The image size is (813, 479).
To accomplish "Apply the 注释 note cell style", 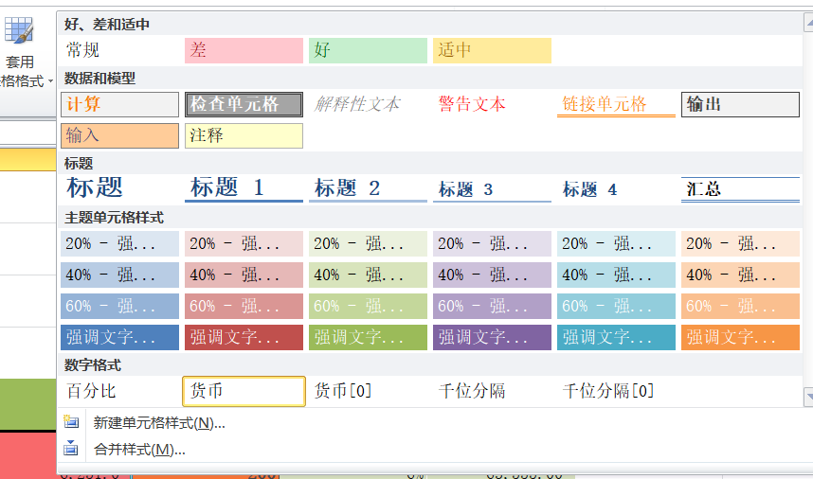I will click(x=244, y=135).
